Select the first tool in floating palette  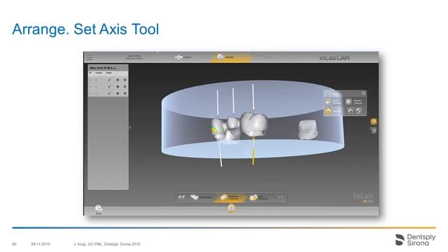(333, 101)
